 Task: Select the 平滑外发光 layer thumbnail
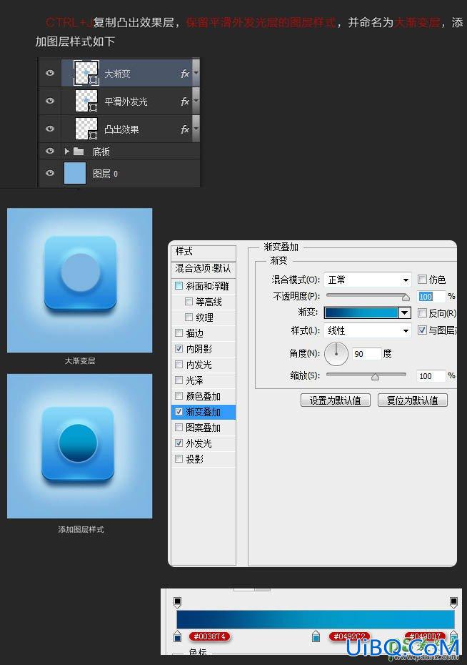click(x=86, y=101)
